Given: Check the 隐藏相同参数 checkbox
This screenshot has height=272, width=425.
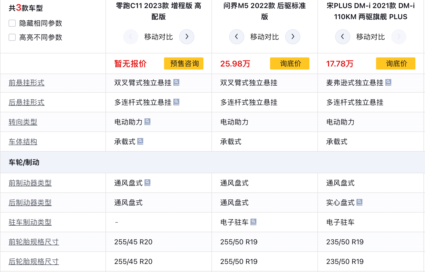Looking at the screenshot, I should pos(12,23).
